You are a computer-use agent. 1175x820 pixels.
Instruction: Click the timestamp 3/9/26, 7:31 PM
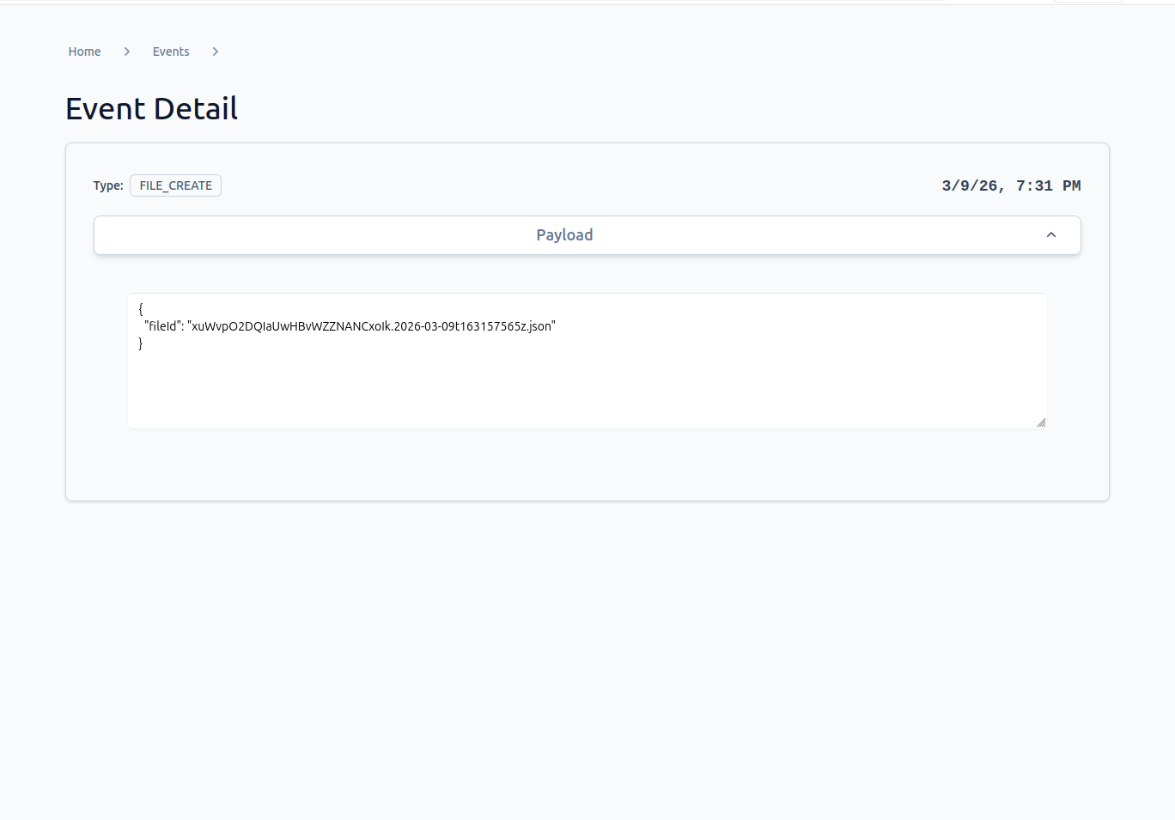click(x=1011, y=185)
